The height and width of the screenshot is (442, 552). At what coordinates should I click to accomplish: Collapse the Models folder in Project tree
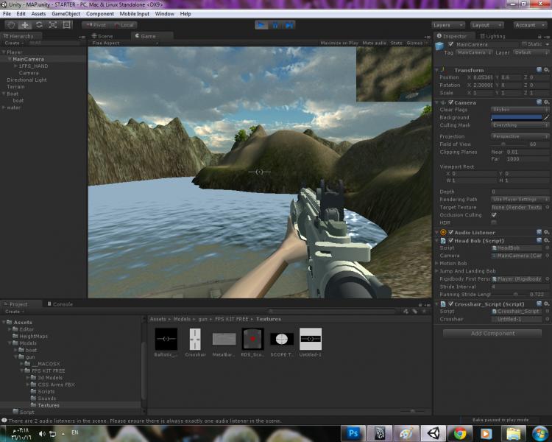coord(10,343)
